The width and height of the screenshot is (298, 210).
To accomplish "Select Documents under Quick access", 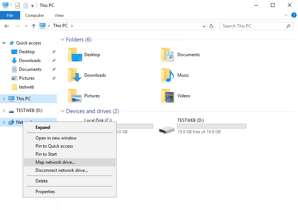I will (30, 69).
